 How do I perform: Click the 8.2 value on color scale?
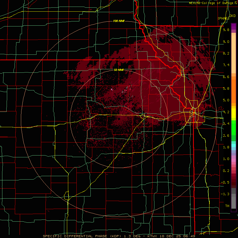(x=226, y=53)
